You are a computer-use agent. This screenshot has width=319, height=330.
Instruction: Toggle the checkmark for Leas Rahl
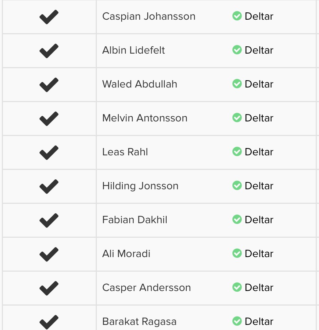point(49,152)
